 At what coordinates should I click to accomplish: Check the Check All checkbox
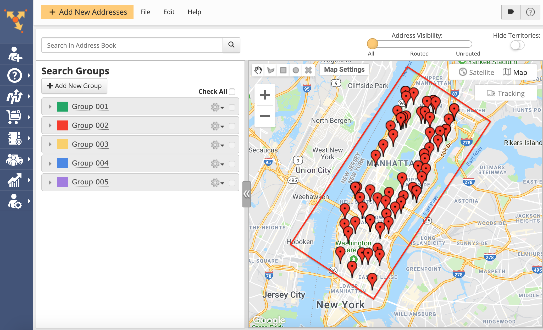pos(232,92)
